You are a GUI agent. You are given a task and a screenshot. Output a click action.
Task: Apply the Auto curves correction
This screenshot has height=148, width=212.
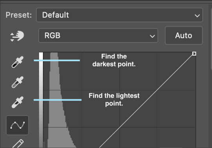(184, 36)
